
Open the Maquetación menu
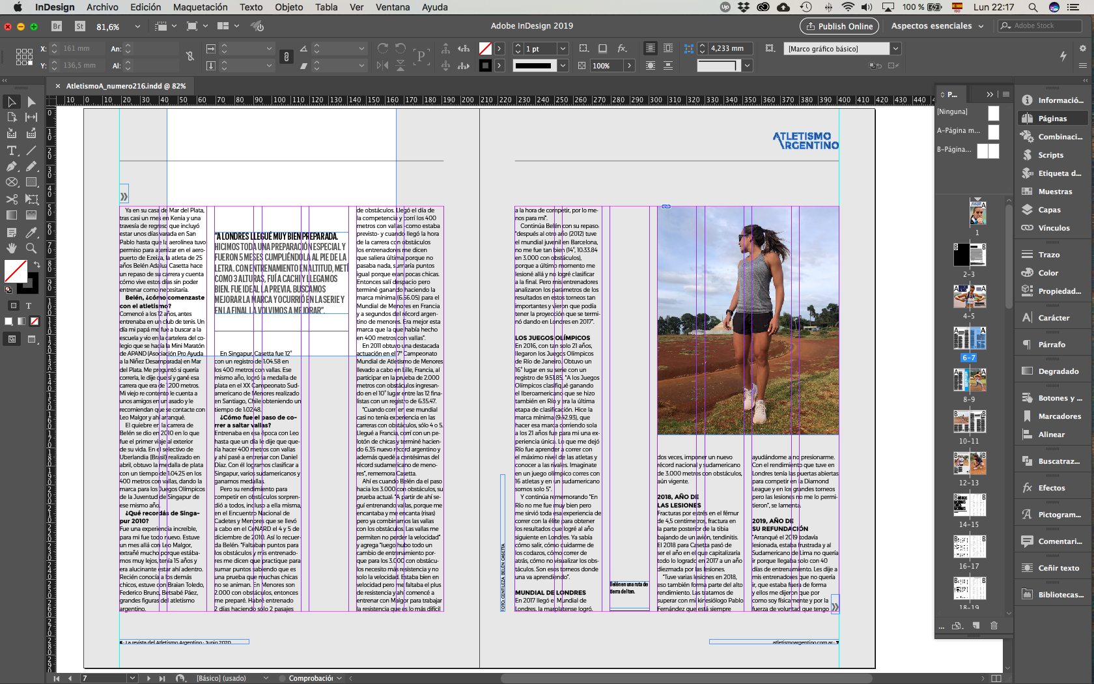[200, 7]
